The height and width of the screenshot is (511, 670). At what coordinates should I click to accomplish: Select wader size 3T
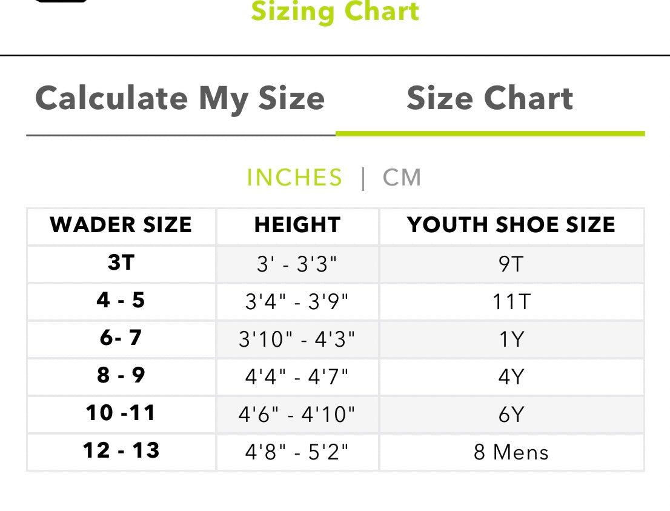pos(121,263)
